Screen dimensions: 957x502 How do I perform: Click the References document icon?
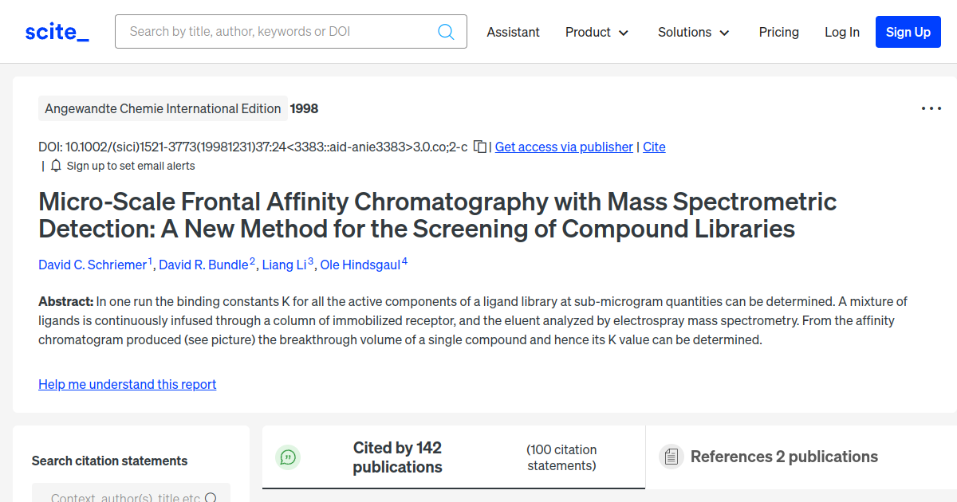click(671, 457)
